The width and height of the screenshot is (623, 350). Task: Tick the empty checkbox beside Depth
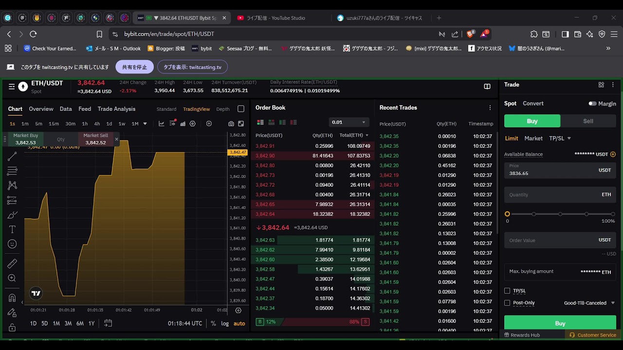[241, 109]
